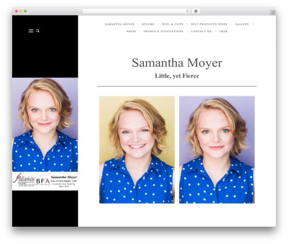Open the Gallery page
The image size is (288, 244).
pos(242,24)
